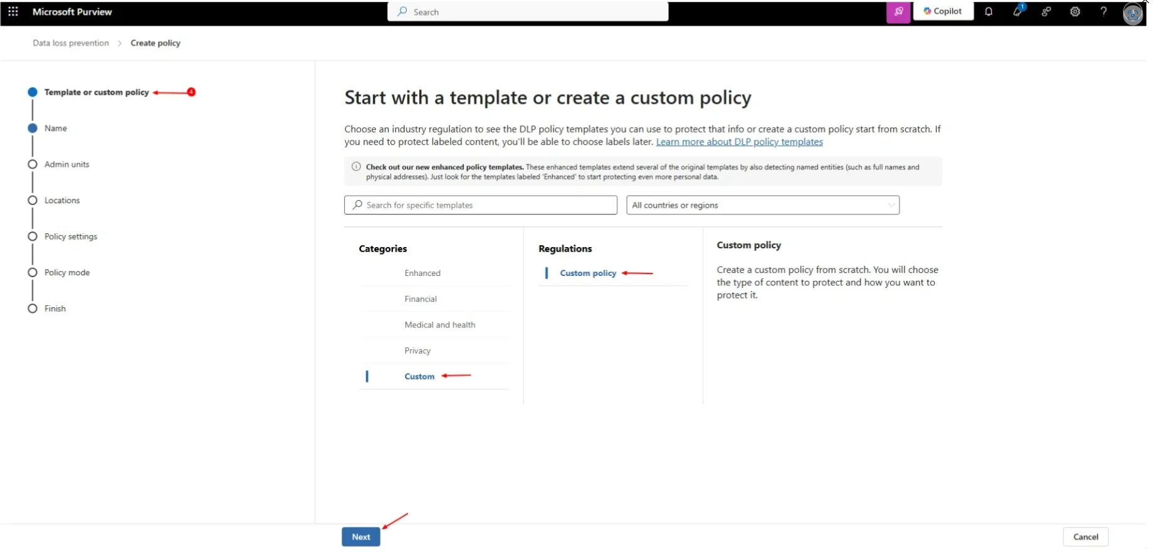This screenshot has width=1164, height=555.
Task: Choose Custom policy under Regulations
Action: pos(588,273)
